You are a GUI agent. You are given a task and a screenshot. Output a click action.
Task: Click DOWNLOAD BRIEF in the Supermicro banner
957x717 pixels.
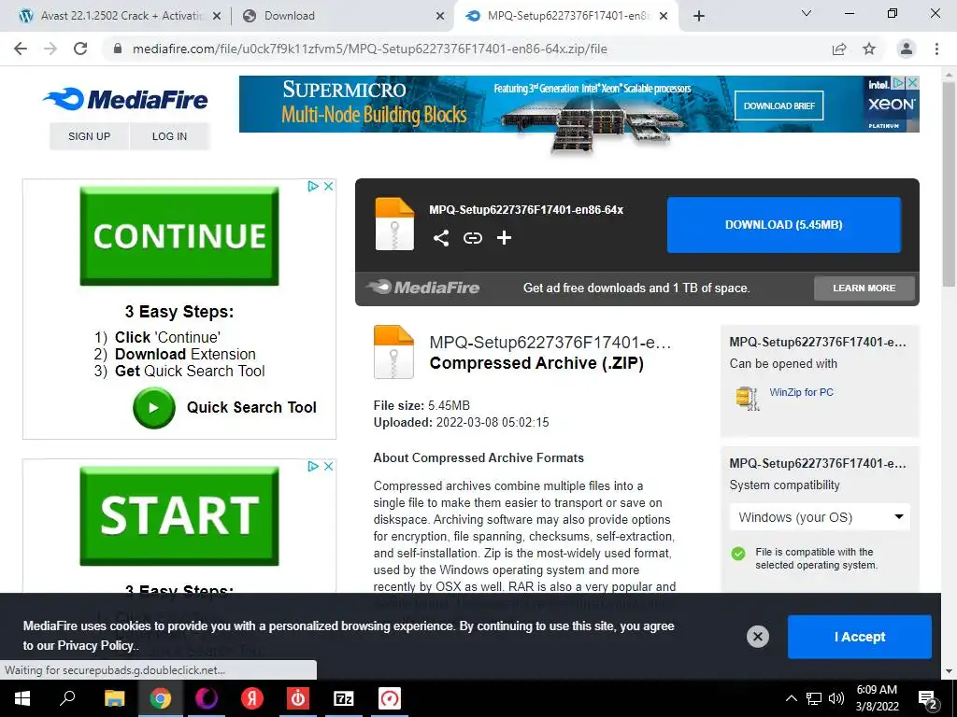pos(778,105)
